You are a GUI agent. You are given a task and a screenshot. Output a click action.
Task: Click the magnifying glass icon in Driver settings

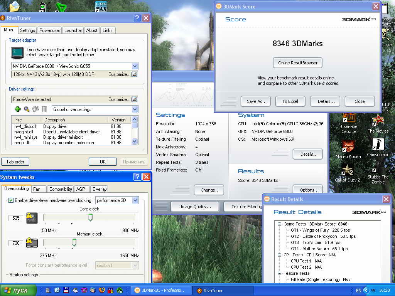[27, 109]
